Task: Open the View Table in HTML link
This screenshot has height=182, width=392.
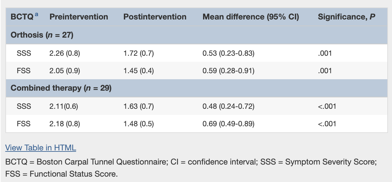Action: tap(41, 148)
